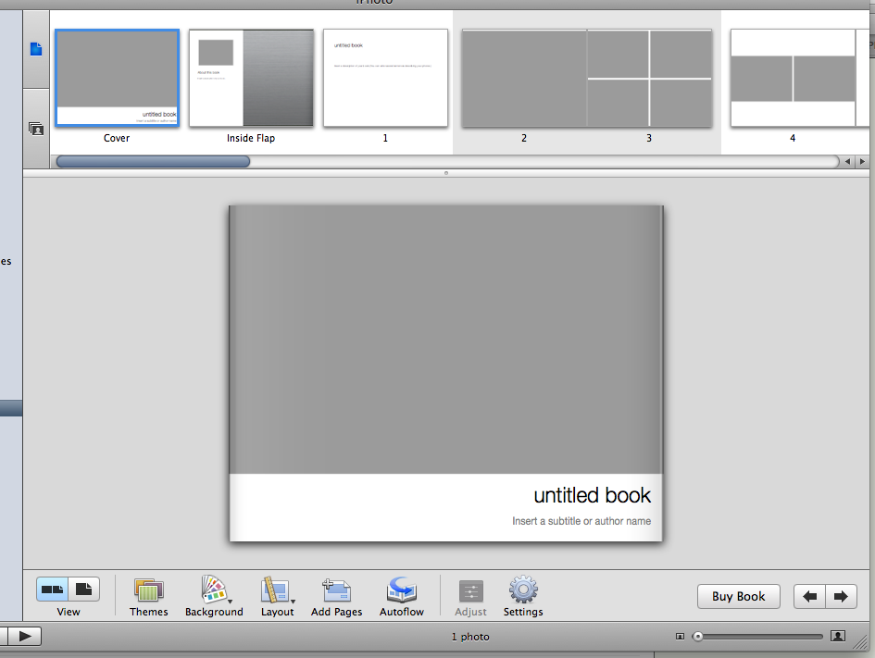The height and width of the screenshot is (658, 875).
Task: Open the Themes chooser
Action: pyautogui.click(x=148, y=590)
